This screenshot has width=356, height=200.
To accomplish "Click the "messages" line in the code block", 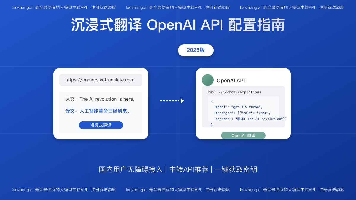I will pos(242,113).
